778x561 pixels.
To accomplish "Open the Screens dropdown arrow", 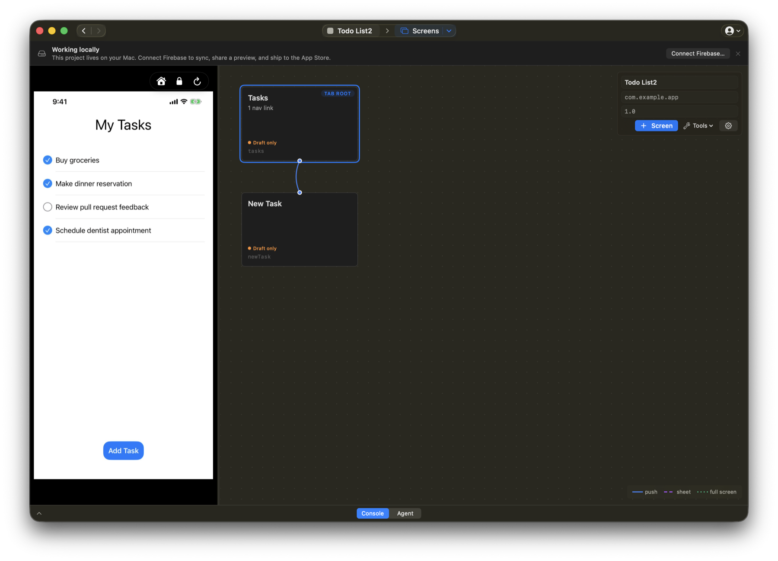I will [x=449, y=31].
